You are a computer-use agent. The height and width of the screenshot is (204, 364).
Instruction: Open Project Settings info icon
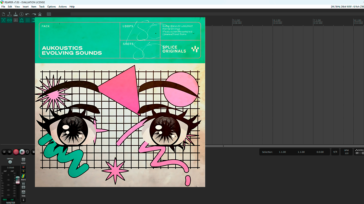coord(22,14)
